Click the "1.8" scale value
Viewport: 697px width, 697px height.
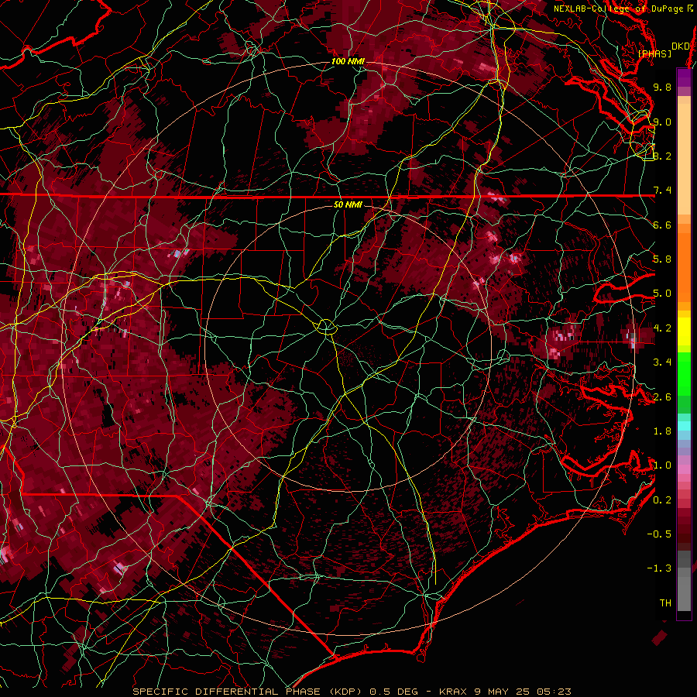pos(662,431)
